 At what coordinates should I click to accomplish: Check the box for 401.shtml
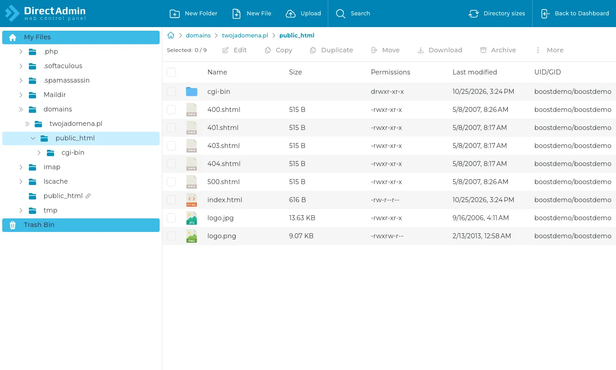(171, 128)
